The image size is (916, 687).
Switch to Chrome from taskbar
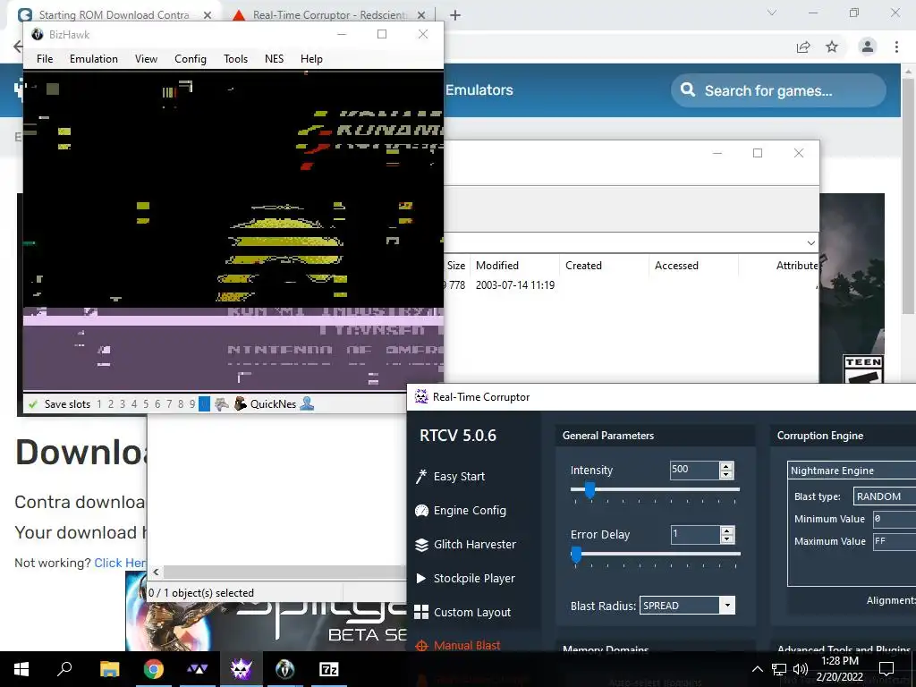pos(153,669)
